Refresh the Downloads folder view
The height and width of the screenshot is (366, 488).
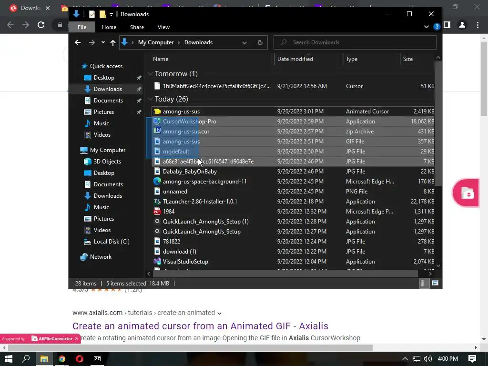coord(260,42)
